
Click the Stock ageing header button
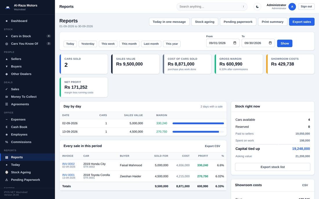(x=205, y=22)
